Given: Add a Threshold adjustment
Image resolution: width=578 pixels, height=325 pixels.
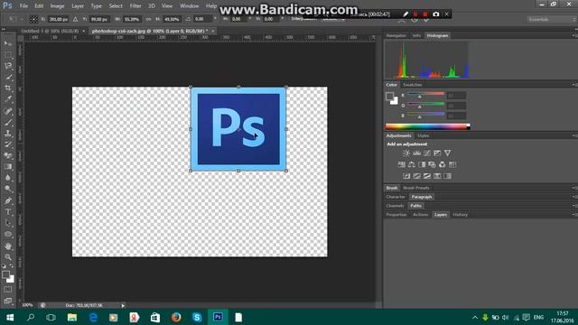Looking at the screenshot, I should point(427,176).
